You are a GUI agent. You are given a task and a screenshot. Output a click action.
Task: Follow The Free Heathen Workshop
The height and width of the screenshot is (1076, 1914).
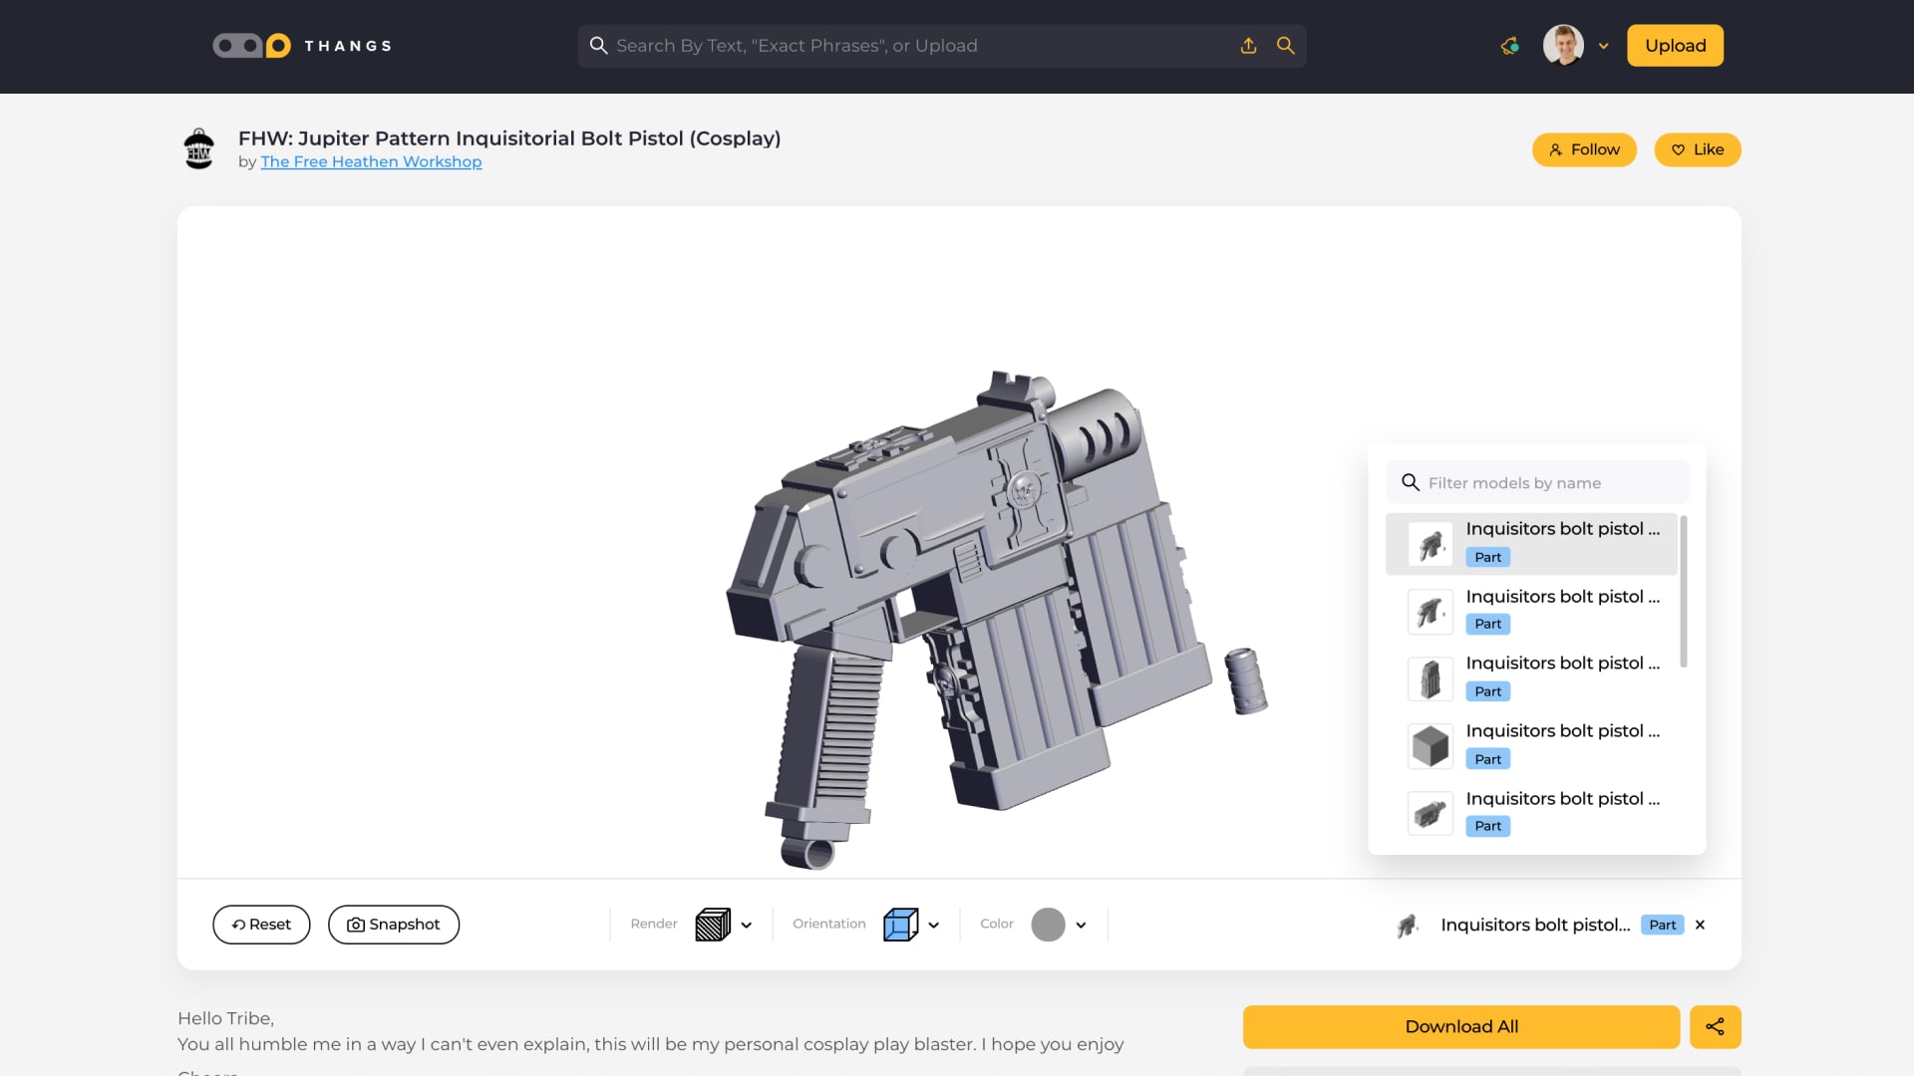[x=1583, y=149]
